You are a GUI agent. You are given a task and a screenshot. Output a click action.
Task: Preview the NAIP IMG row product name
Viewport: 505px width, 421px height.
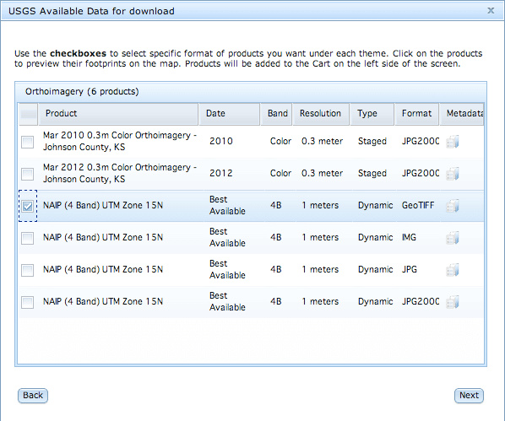pyautogui.click(x=103, y=238)
